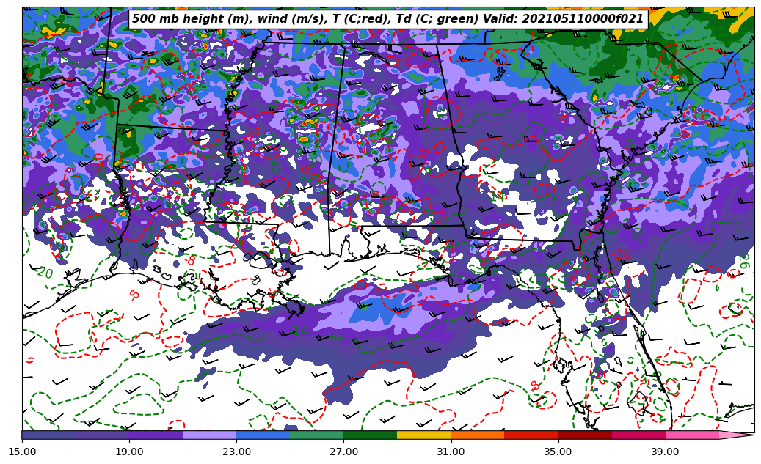Click the 15.00 colorbar tick label
761x464 pixels.
[x=22, y=452]
